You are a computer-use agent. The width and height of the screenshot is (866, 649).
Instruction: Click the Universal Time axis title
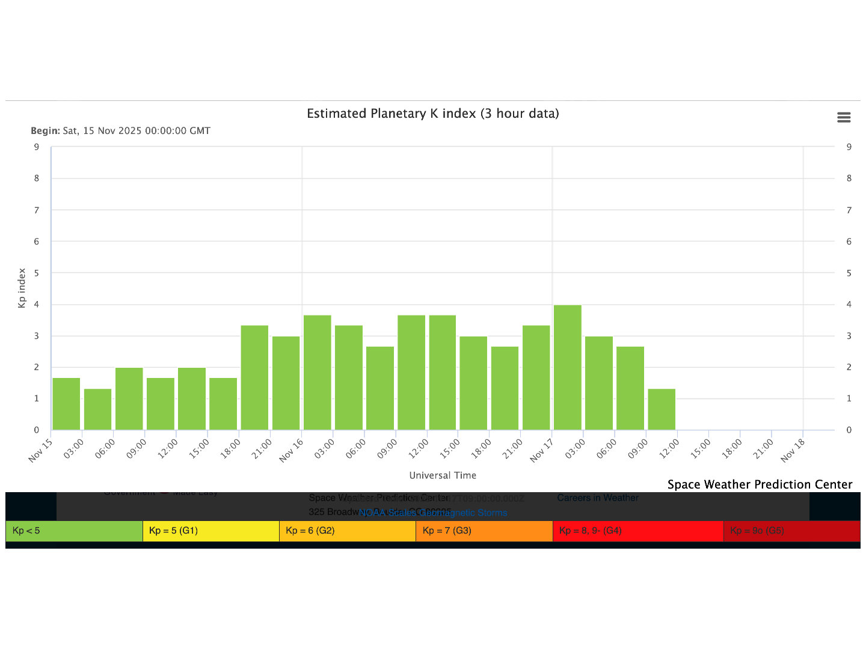click(443, 475)
